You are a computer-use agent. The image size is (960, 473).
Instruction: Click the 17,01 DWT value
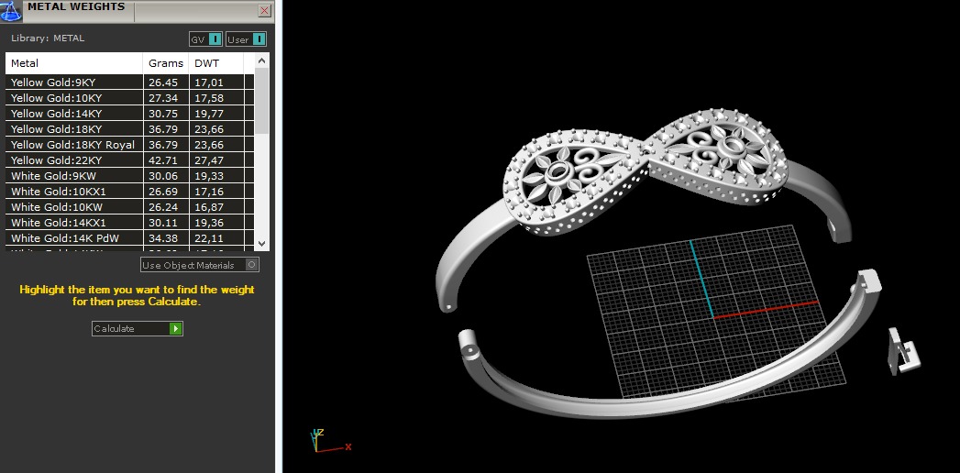209,82
